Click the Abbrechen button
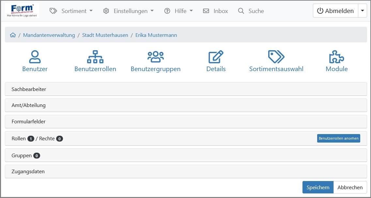The height and width of the screenshot is (198, 371). pyautogui.click(x=350, y=187)
